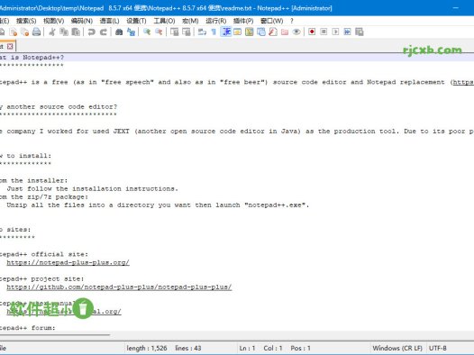The image size is (474, 355).
Task: Click the Col : 1 status entry
Action: (x=273, y=348)
